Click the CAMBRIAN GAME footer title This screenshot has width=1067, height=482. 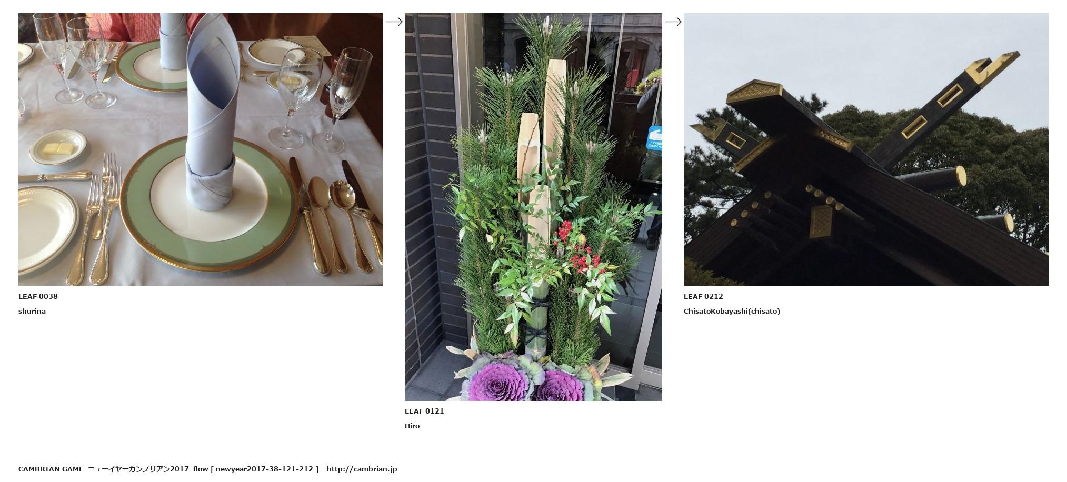[x=51, y=469]
